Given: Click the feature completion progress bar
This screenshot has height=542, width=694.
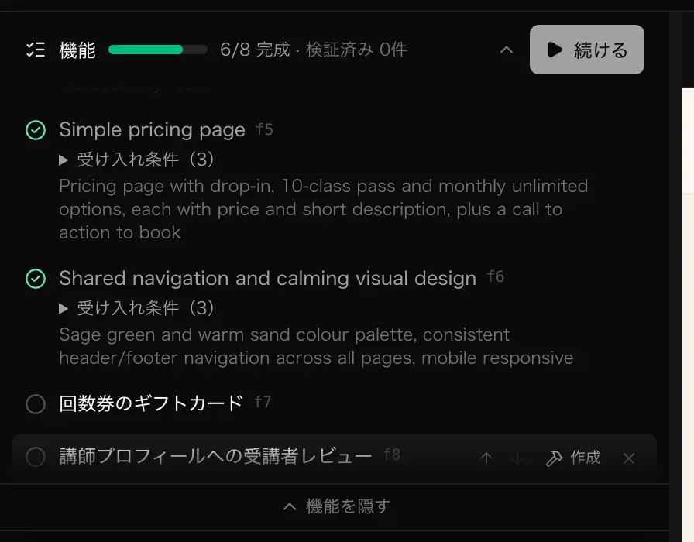Looking at the screenshot, I should [x=158, y=50].
